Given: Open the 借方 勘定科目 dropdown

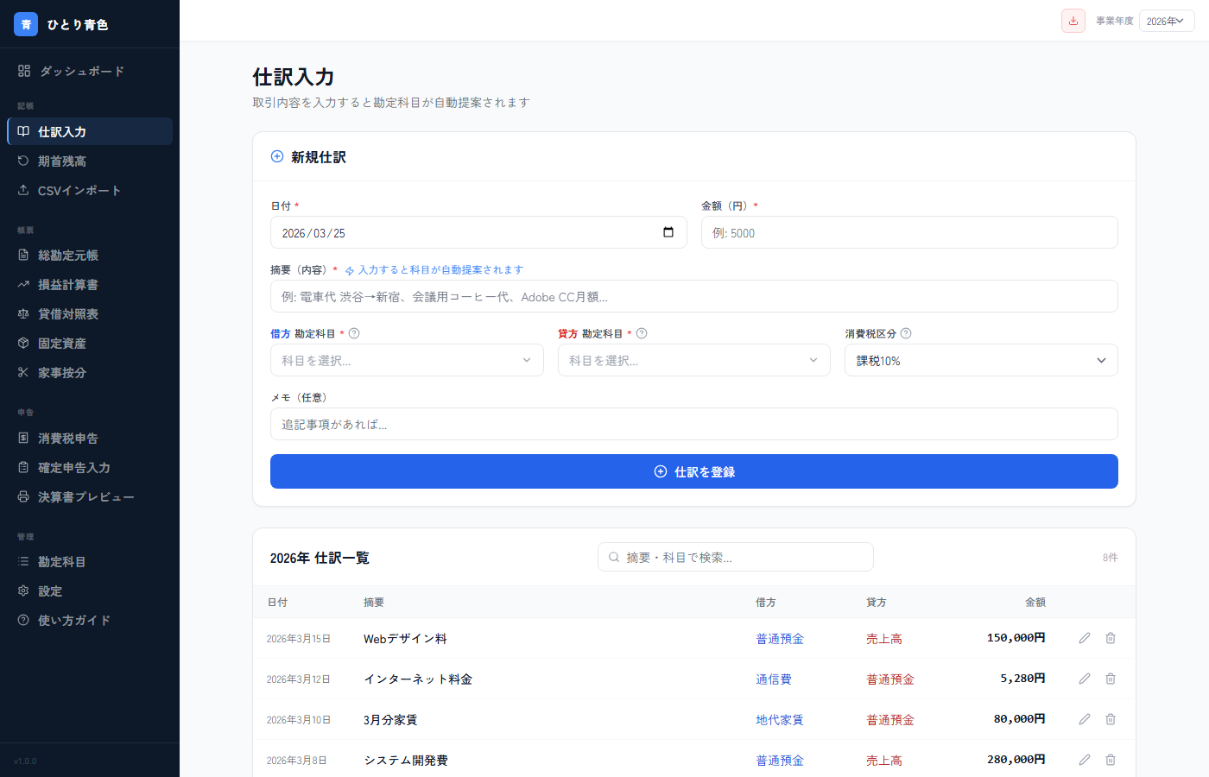Looking at the screenshot, I should (x=407, y=360).
